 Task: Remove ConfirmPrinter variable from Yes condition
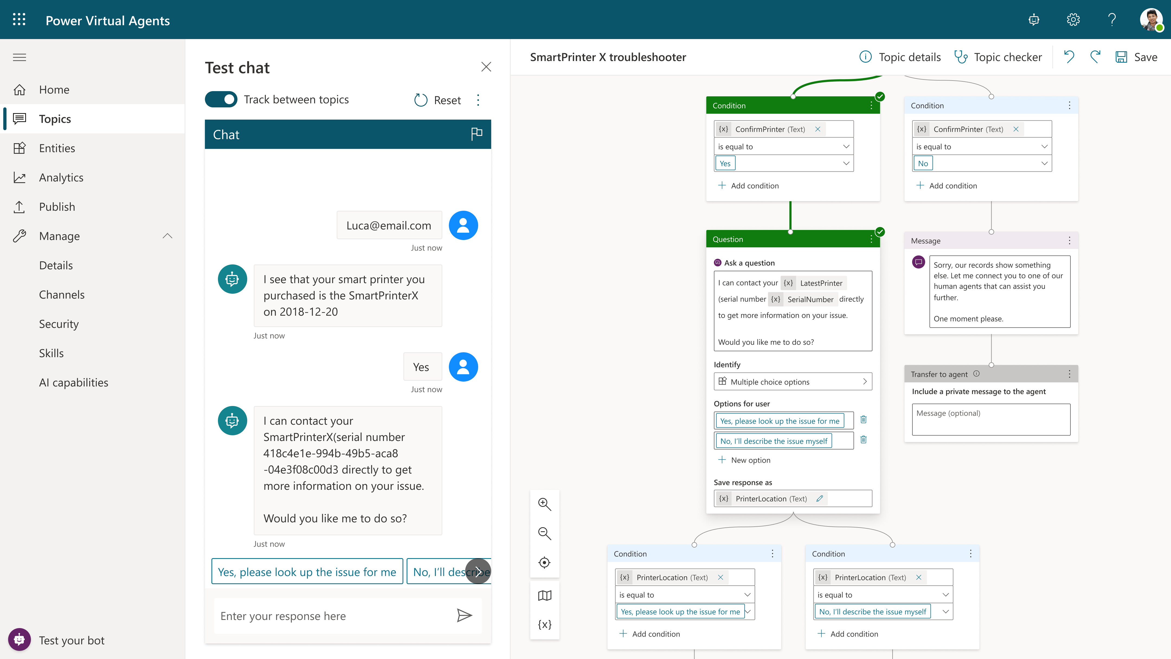click(817, 129)
